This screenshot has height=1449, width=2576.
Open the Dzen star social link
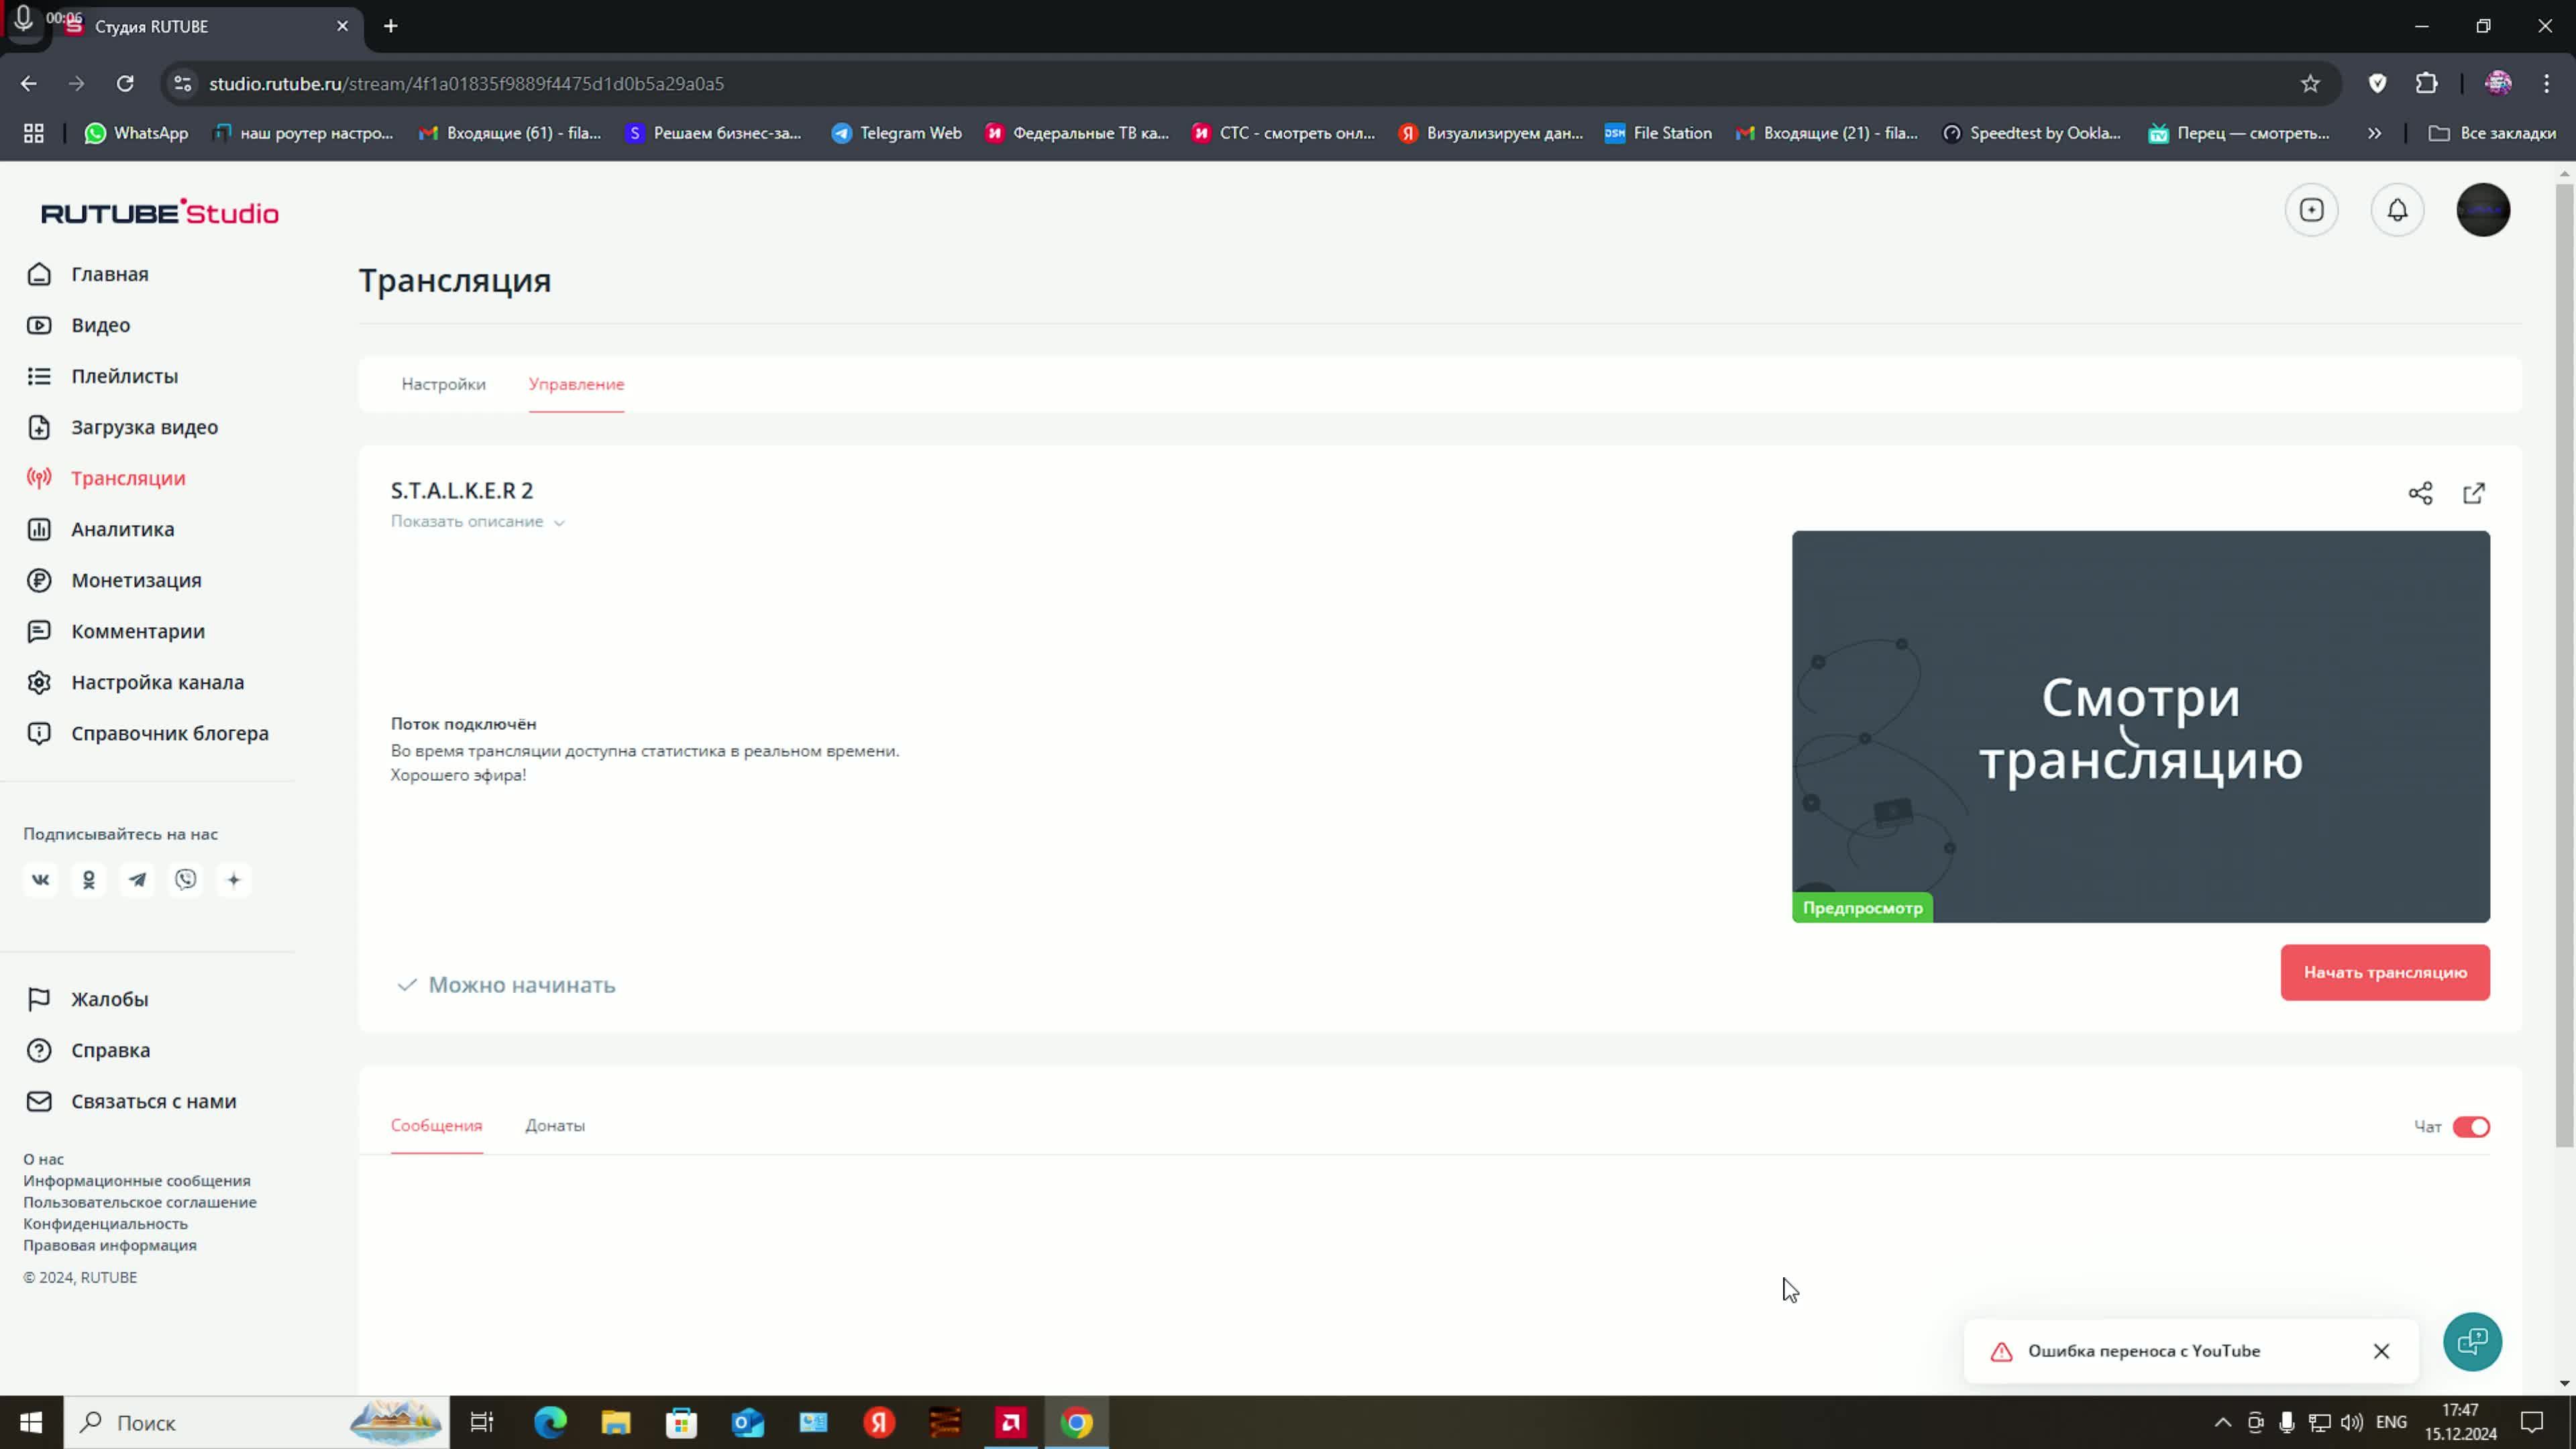pyautogui.click(x=234, y=880)
